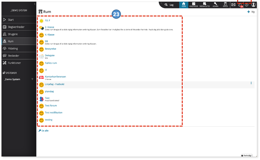Image resolution: width=260 pixels, height=160 pixels.
Task: Click the 'Hvad kand dette?' description text
Action: click(52, 101)
